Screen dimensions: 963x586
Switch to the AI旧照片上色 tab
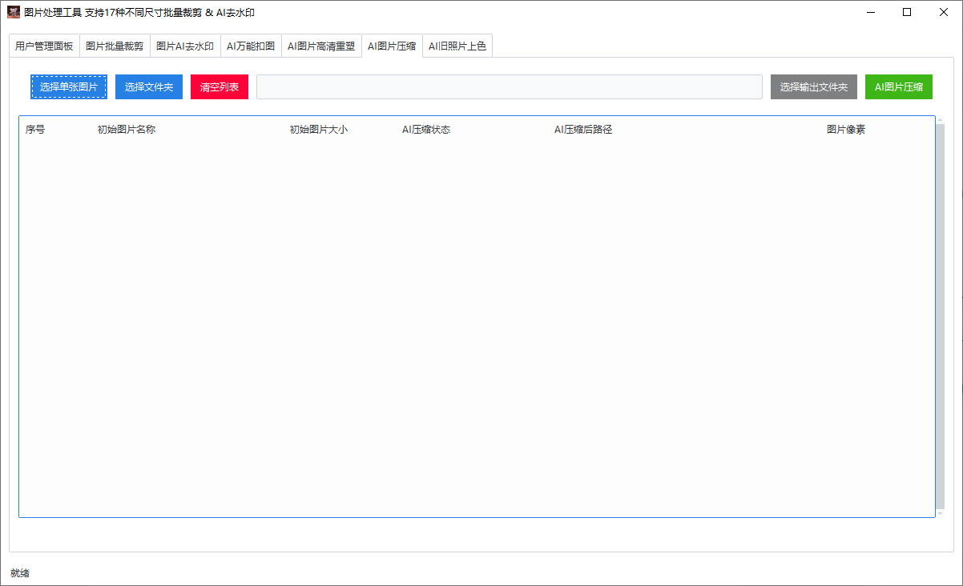pos(457,46)
